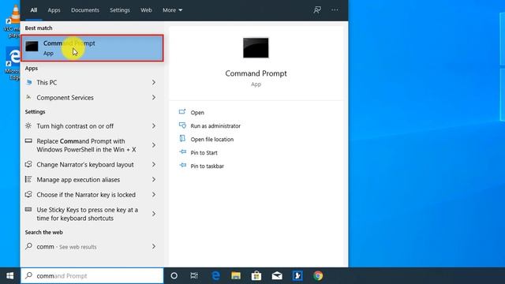Click inside the taskbar search box
The width and height of the screenshot is (505, 284).
coord(92,275)
